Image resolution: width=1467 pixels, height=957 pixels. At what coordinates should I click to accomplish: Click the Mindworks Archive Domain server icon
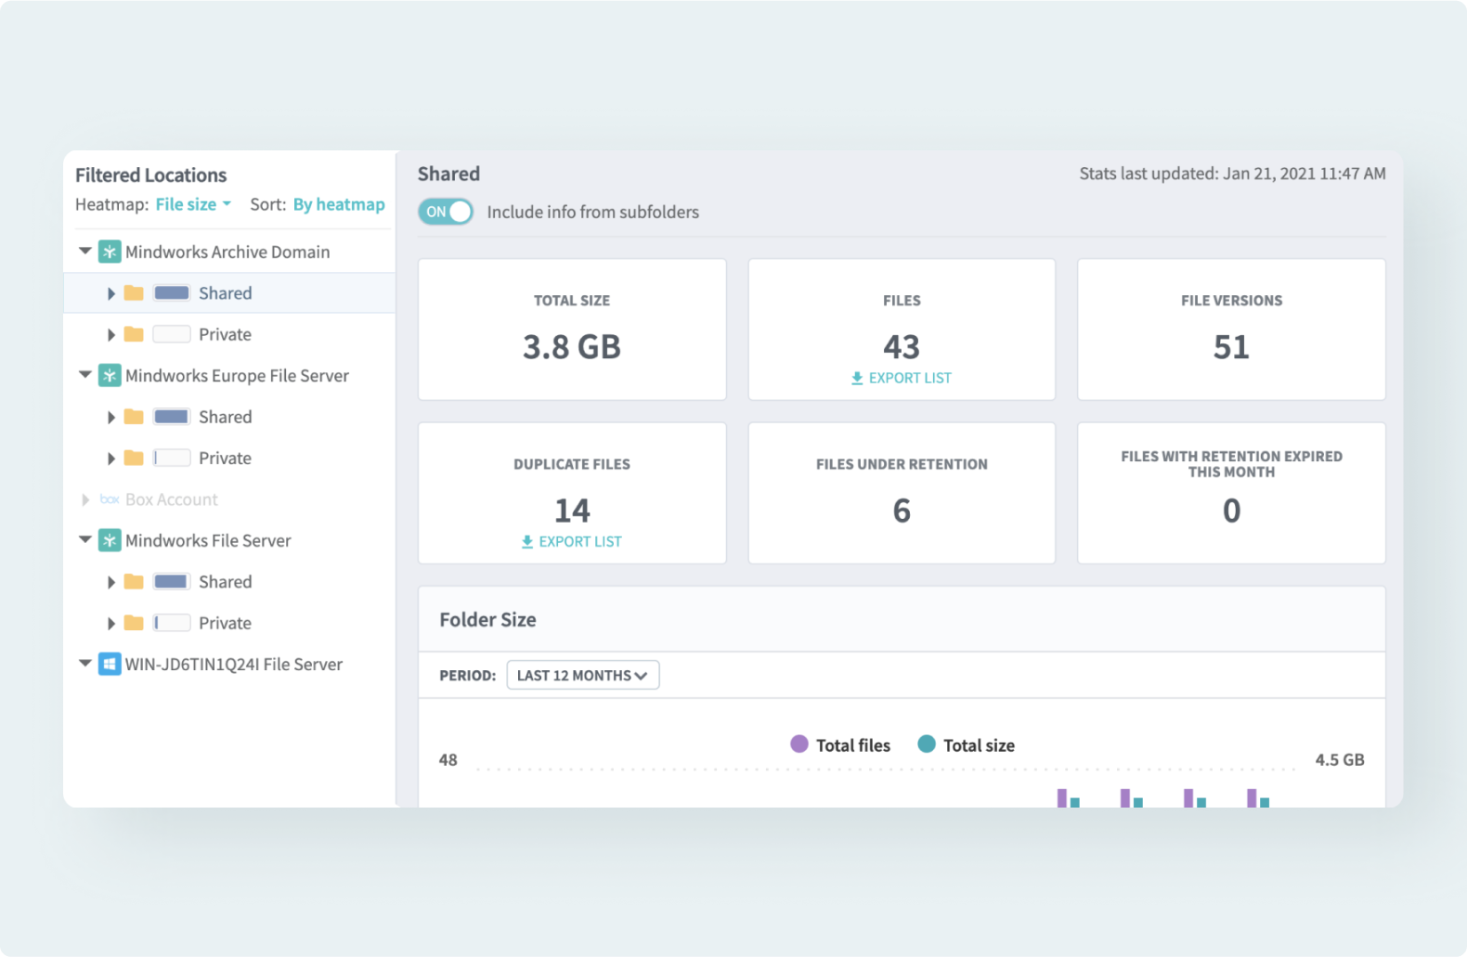click(x=110, y=252)
